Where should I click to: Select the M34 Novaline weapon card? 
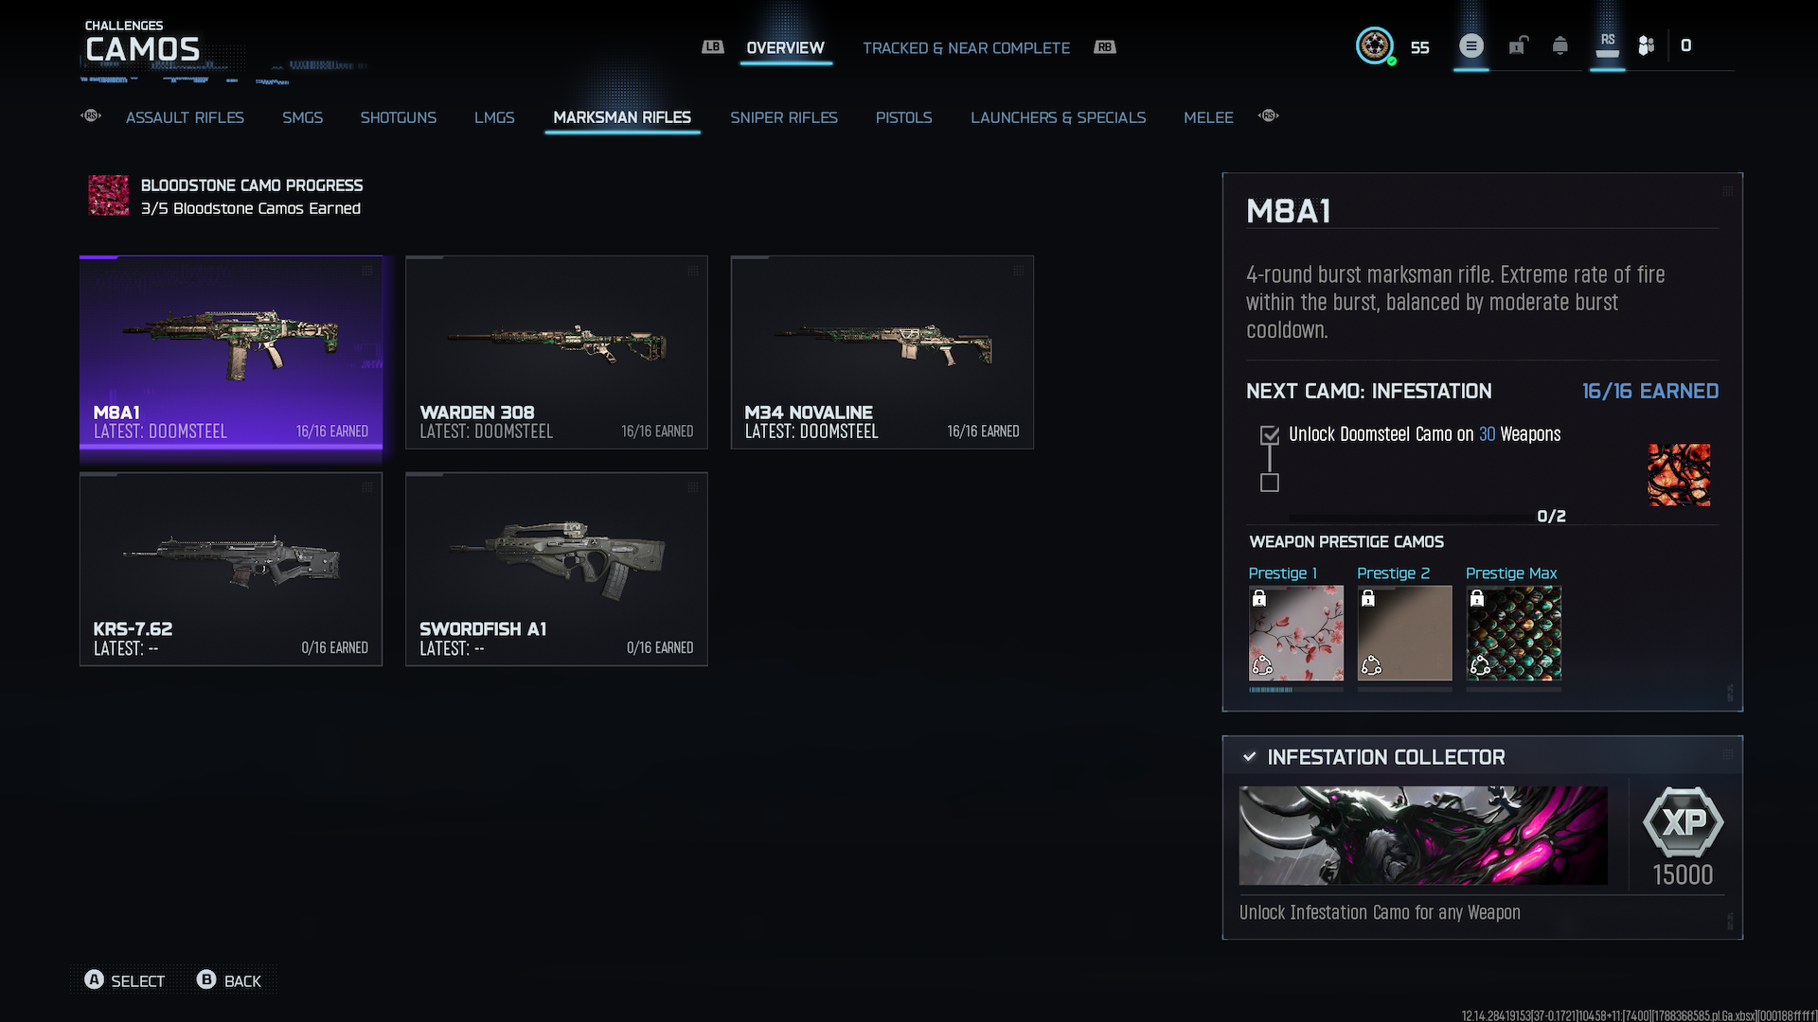882,352
